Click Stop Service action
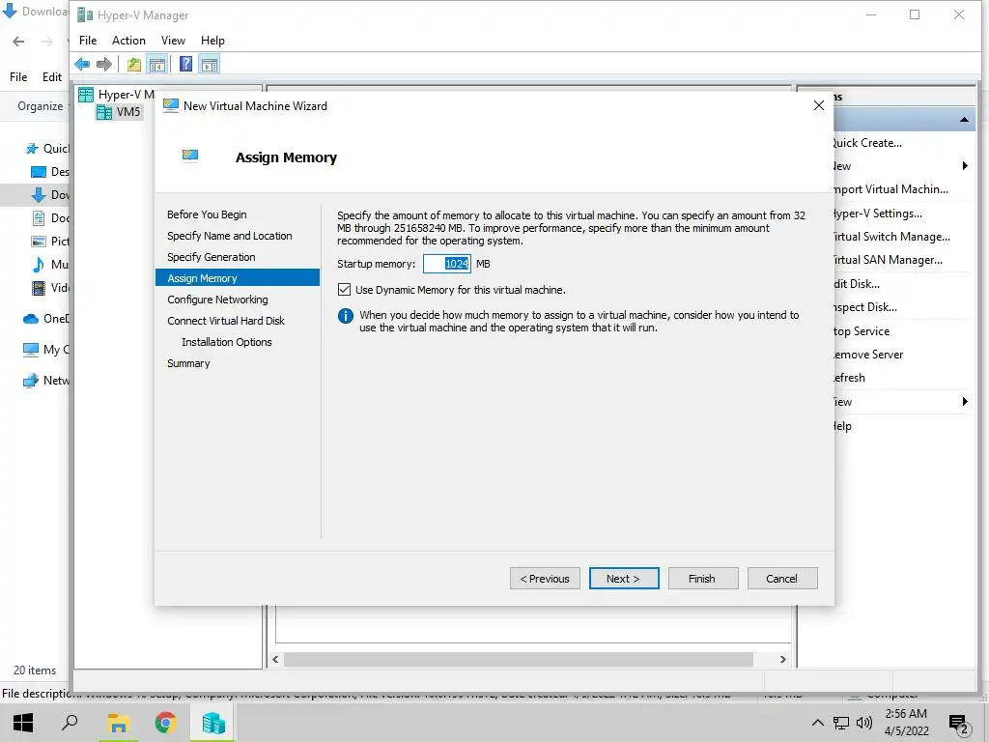 click(862, 331)
